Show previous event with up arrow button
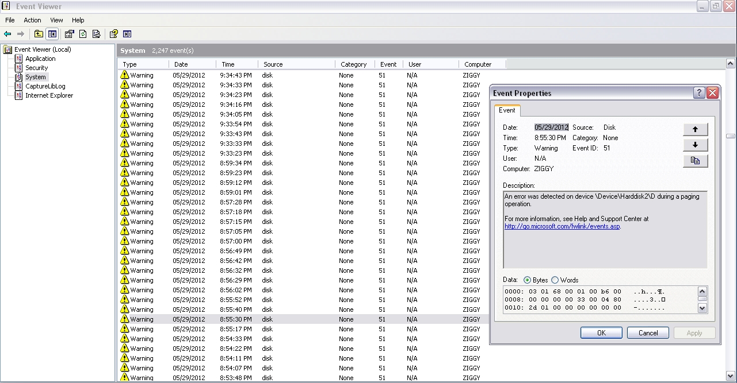 tap(695, 129)
